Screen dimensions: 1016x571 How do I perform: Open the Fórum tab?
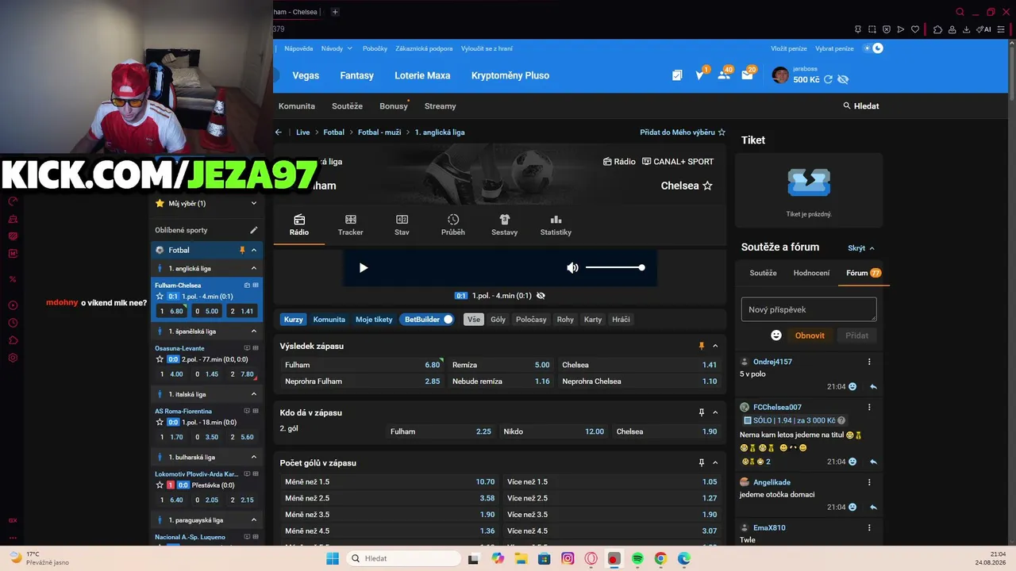[864, 273]
